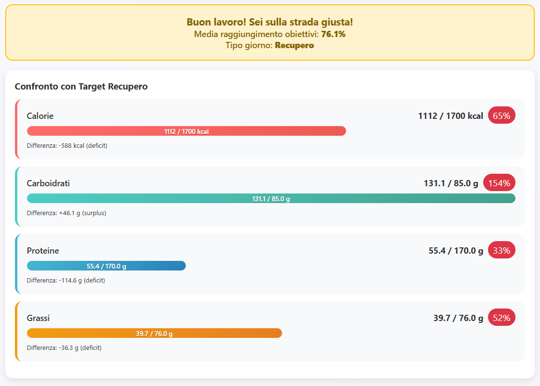Click the "Confronto con Target Recupero" heading
This screenshot has height=386, width=540.
[x=81, y=87]
